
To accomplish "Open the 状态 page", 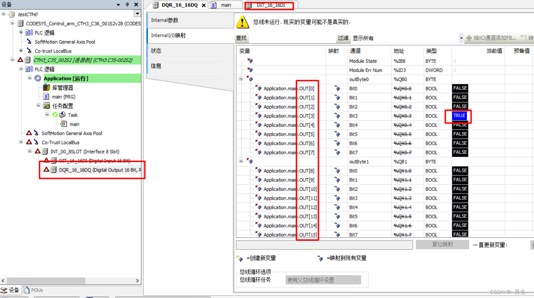I will coord(190,51).
